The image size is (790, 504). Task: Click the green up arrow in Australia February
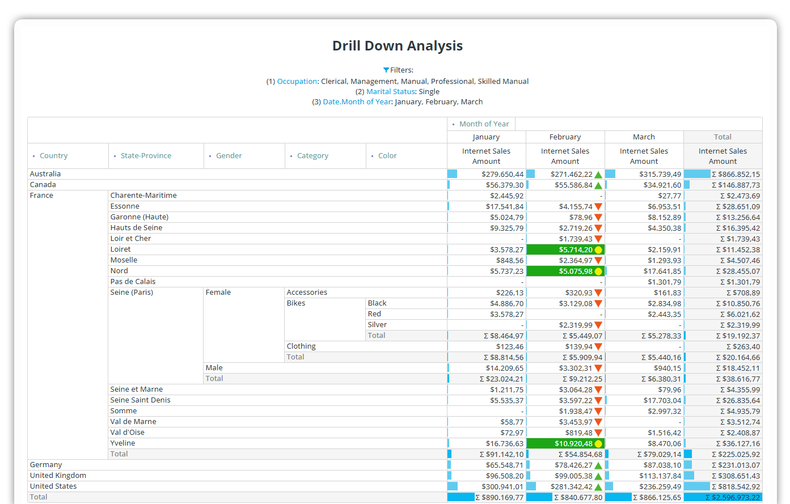click(598, 175)
